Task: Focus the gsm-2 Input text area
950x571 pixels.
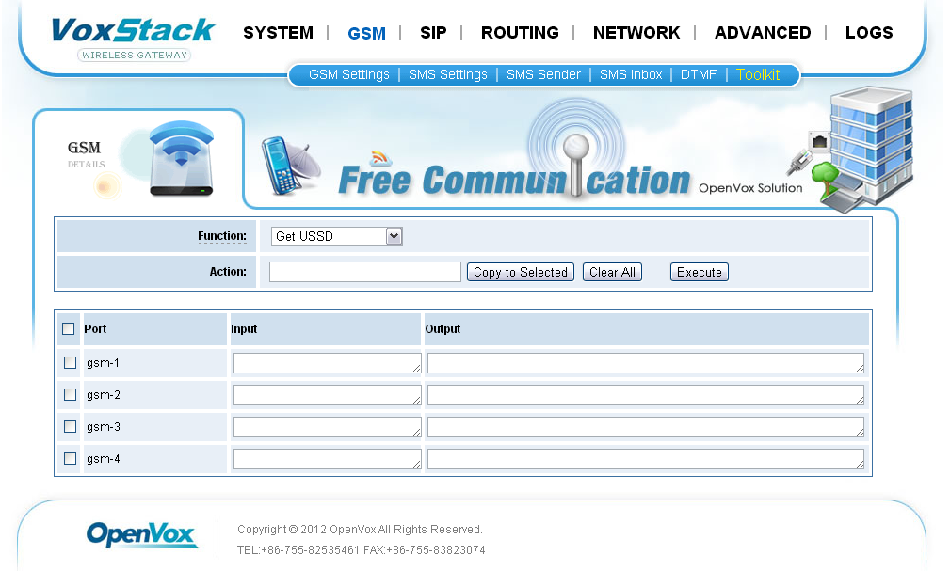Action: pos(326,395)
